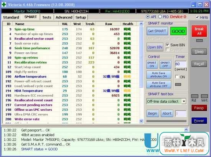Click the health bar of Spin-up time

(x=127, y=29)
